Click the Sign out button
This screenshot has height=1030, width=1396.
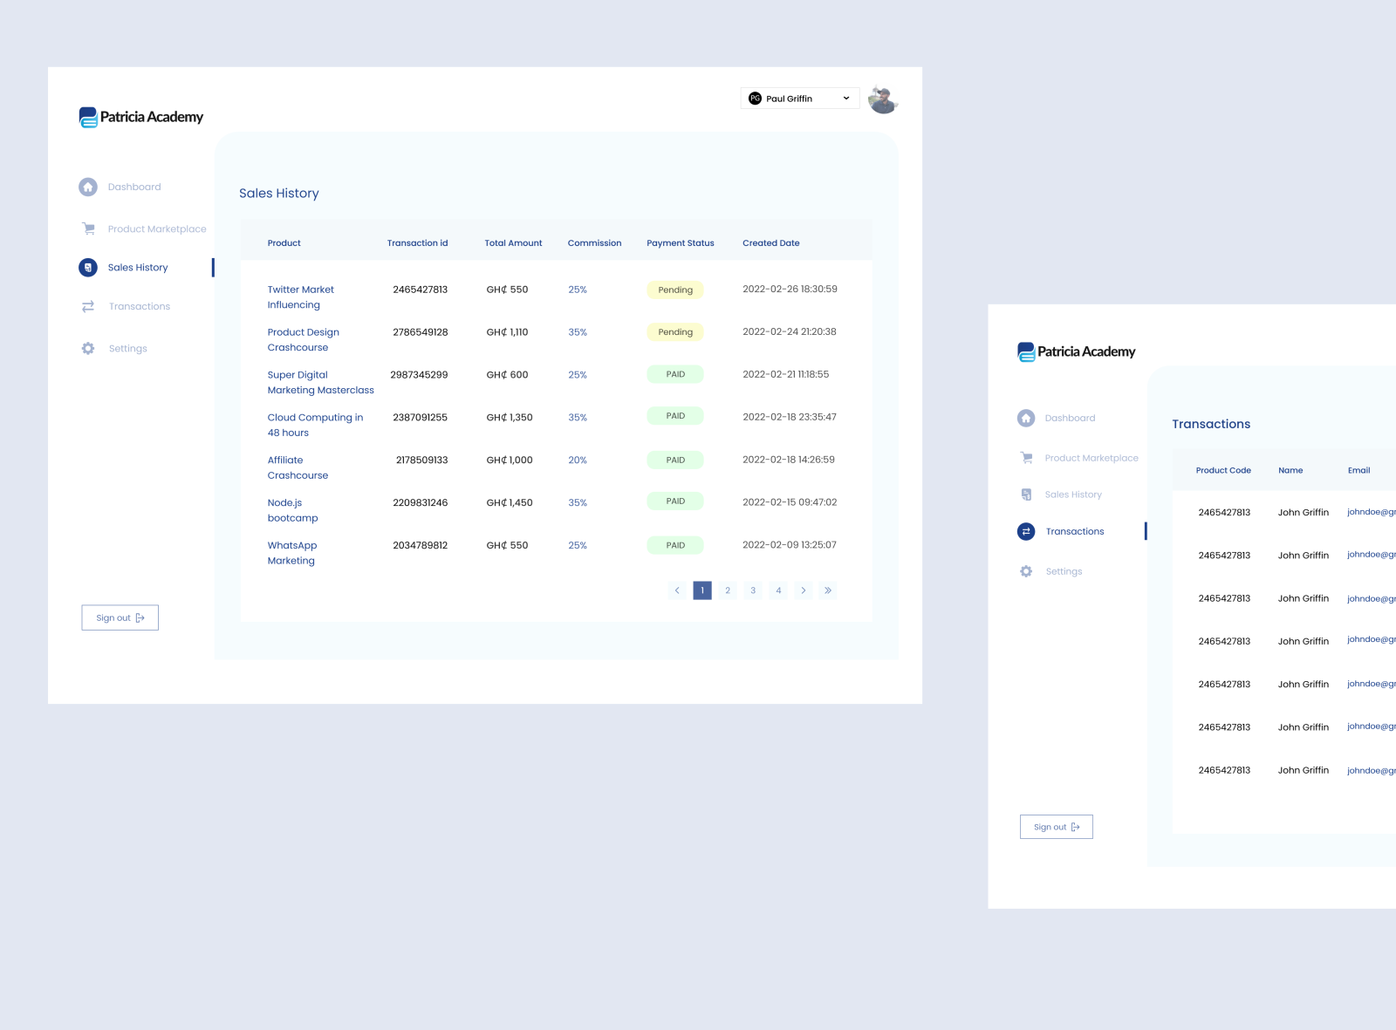[120, 617]
